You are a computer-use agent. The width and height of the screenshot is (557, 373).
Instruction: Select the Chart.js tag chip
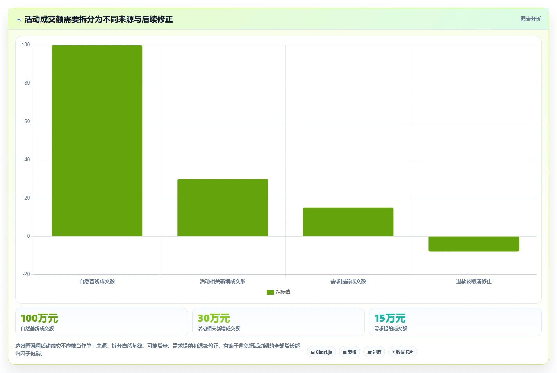(321, 352)
